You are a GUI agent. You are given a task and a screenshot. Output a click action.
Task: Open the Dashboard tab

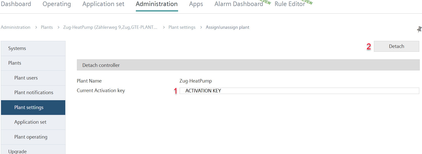coord(16,4)
